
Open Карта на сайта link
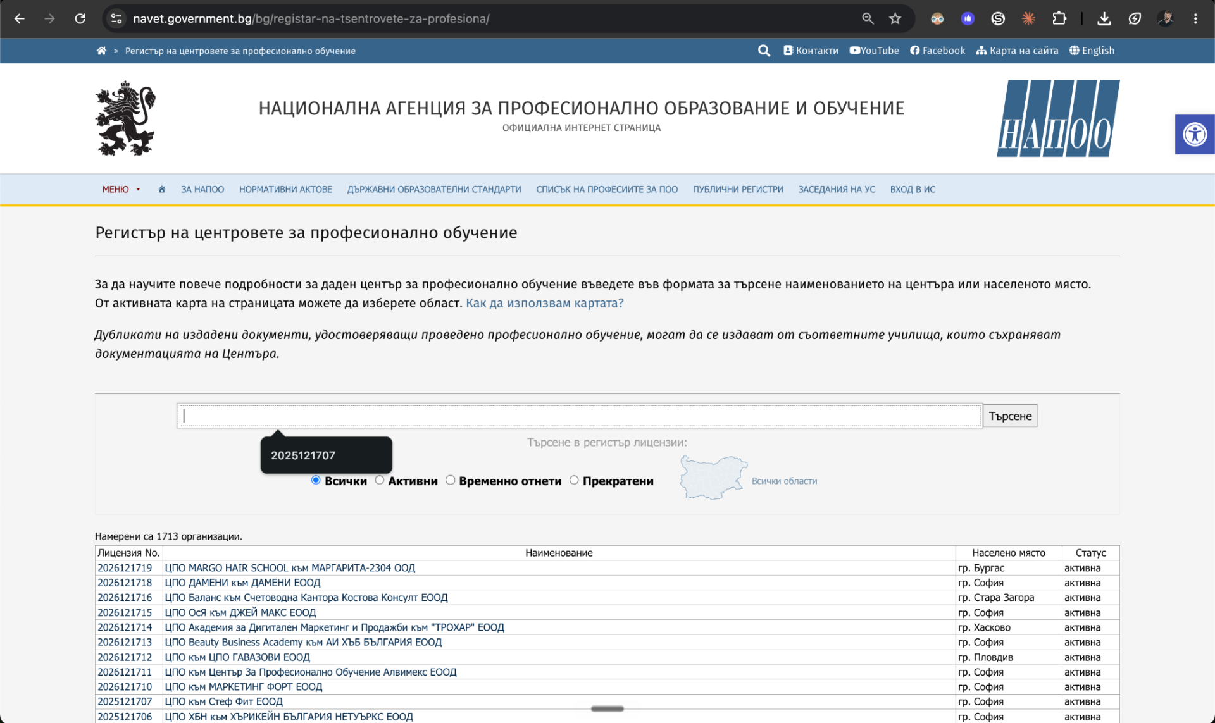[x=1017, y=51]
